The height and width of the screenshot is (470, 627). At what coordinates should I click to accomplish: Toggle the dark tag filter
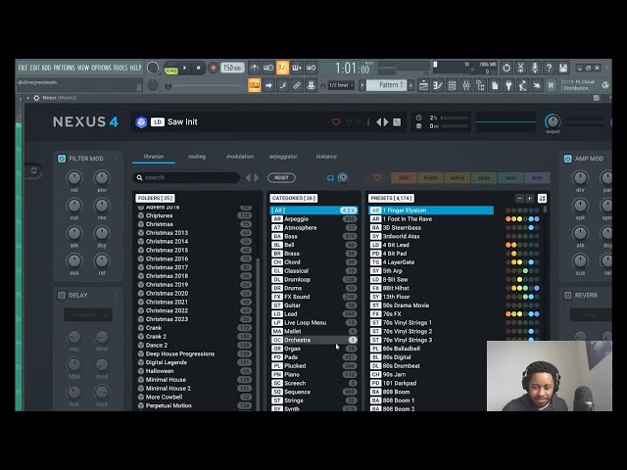click(x=404, y=177)
